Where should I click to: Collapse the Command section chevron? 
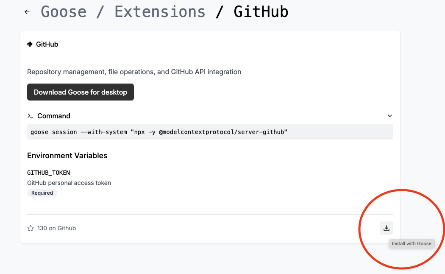click(x=389, y=115)
